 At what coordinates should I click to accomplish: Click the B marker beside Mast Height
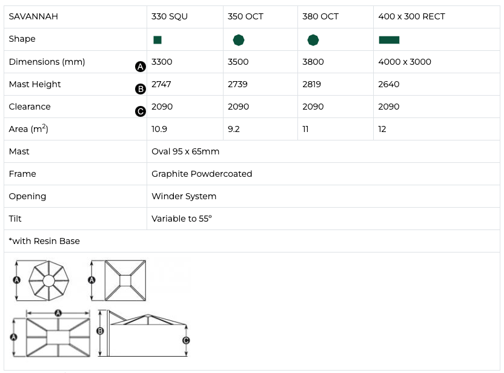(x=141, y=89)
